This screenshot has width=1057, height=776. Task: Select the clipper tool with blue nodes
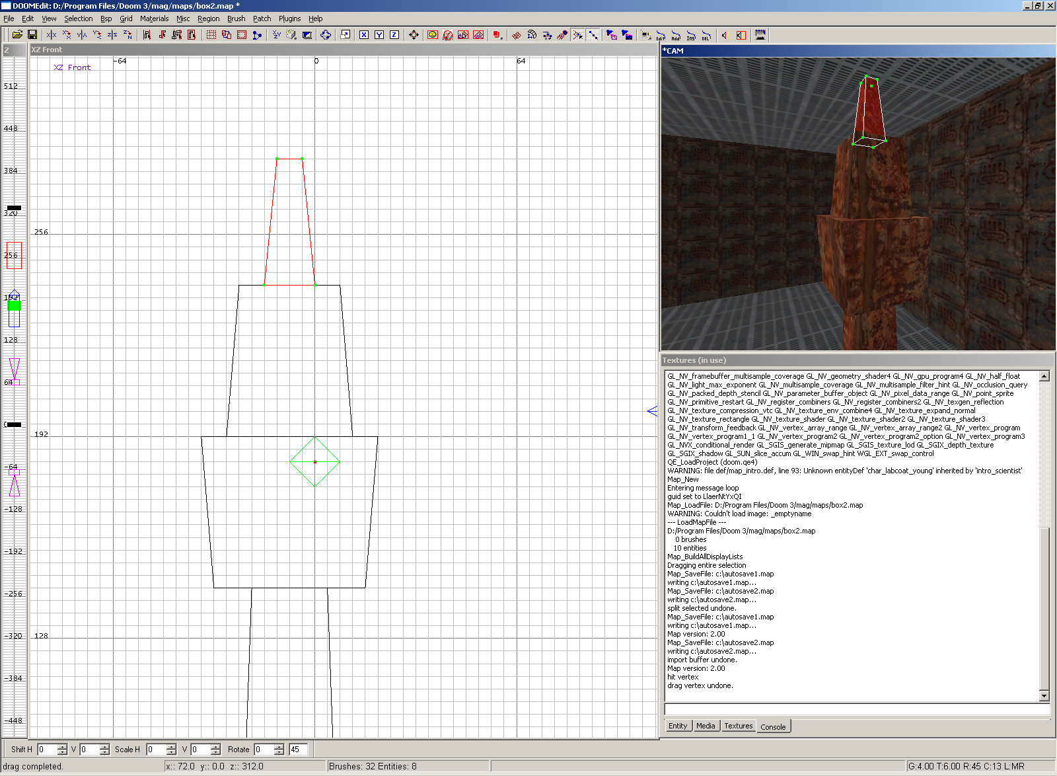pyautogui.click(x=257, y=35)
